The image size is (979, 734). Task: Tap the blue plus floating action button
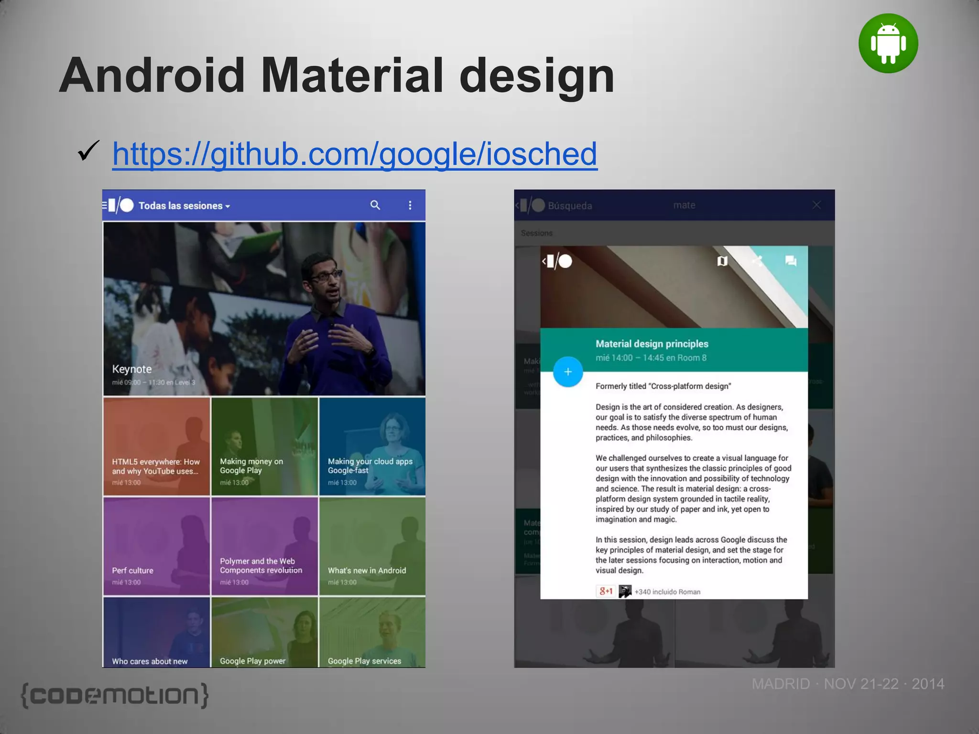(568, 372)
